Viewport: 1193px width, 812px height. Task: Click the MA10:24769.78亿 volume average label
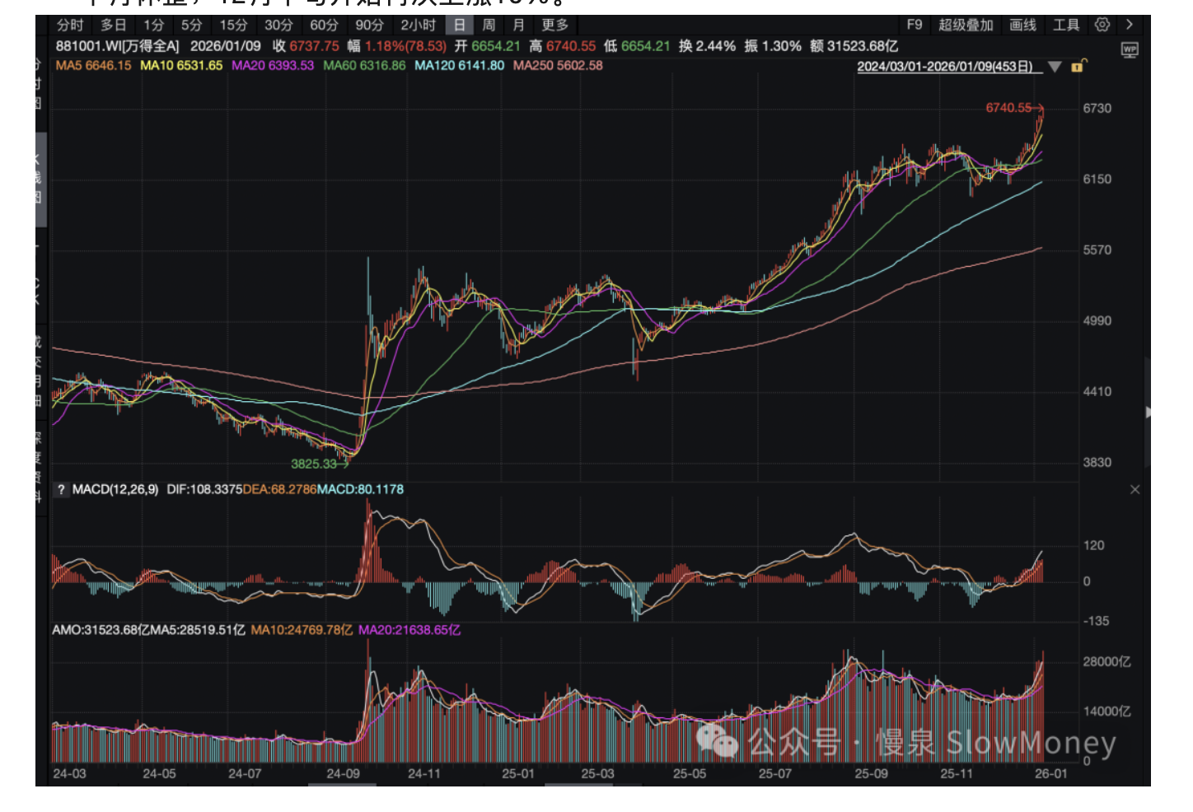coord(302,630)
